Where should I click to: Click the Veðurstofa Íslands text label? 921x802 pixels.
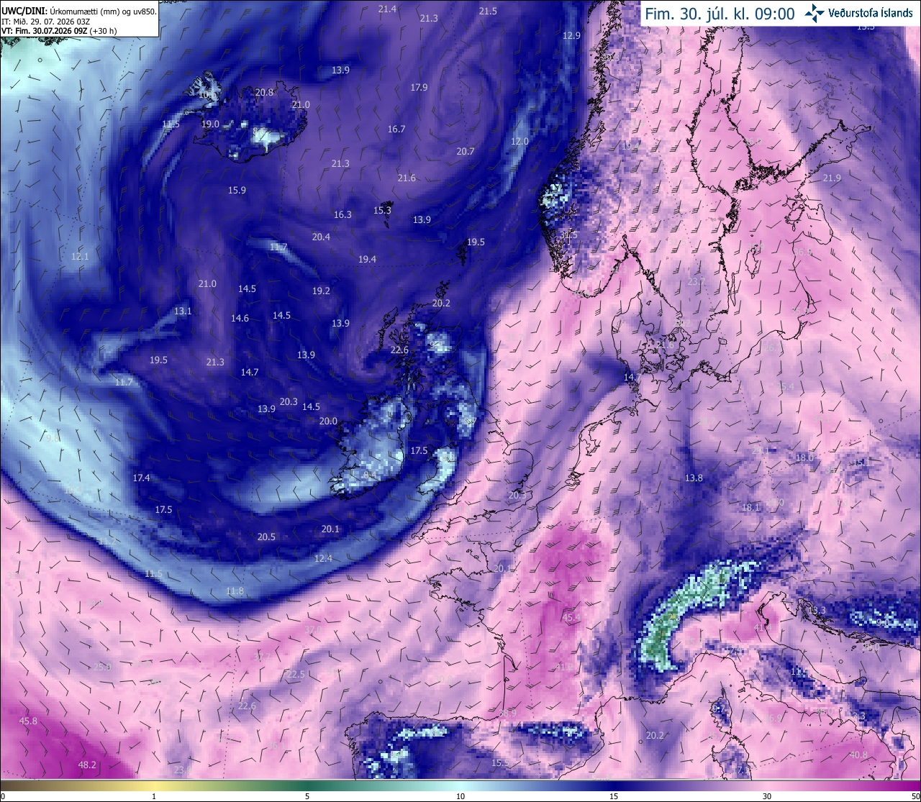point(871,14)
